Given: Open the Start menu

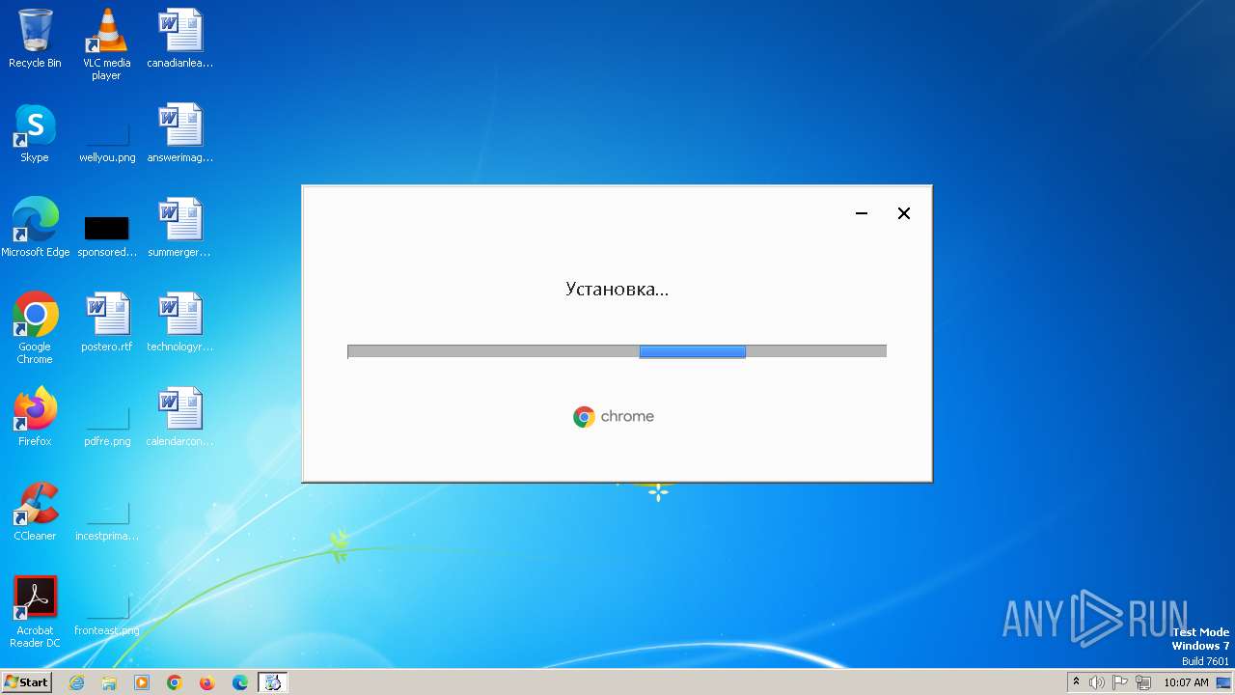Looking at the screenshot, I should pyautogui.click(x=26, y=681).
